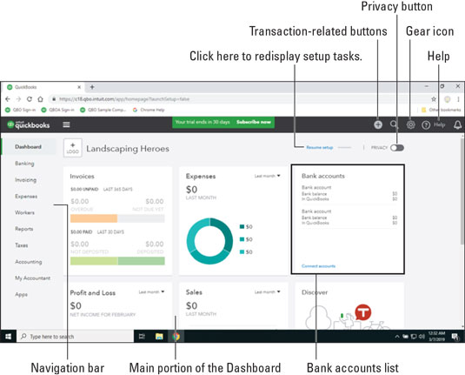Viewport: 465px width, 375px height.
Task: Show hidden system tray icons
Action: [x=397, y=337]
